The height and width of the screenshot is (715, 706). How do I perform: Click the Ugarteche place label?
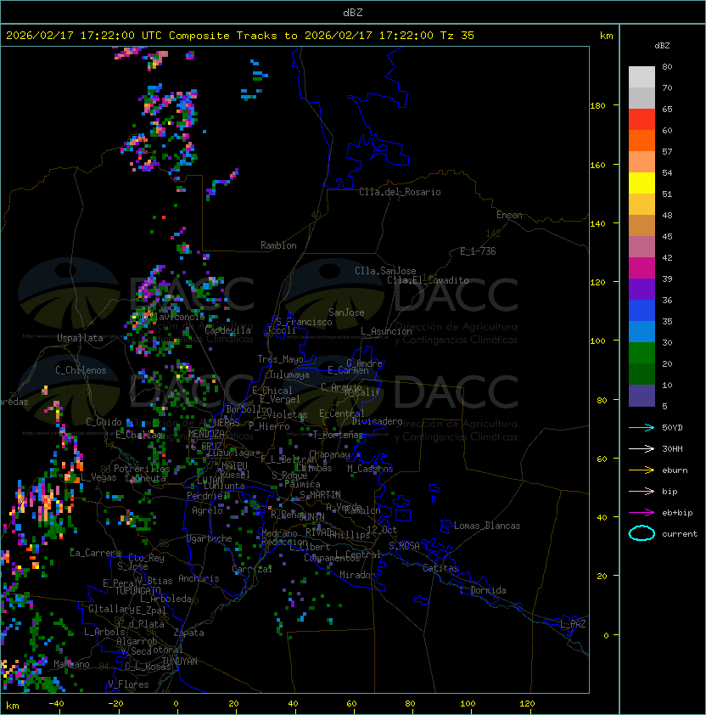pos(210,538)
